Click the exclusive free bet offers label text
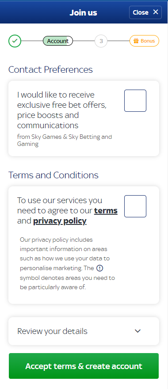The image size is (168, 389). (x=62, y=110)
